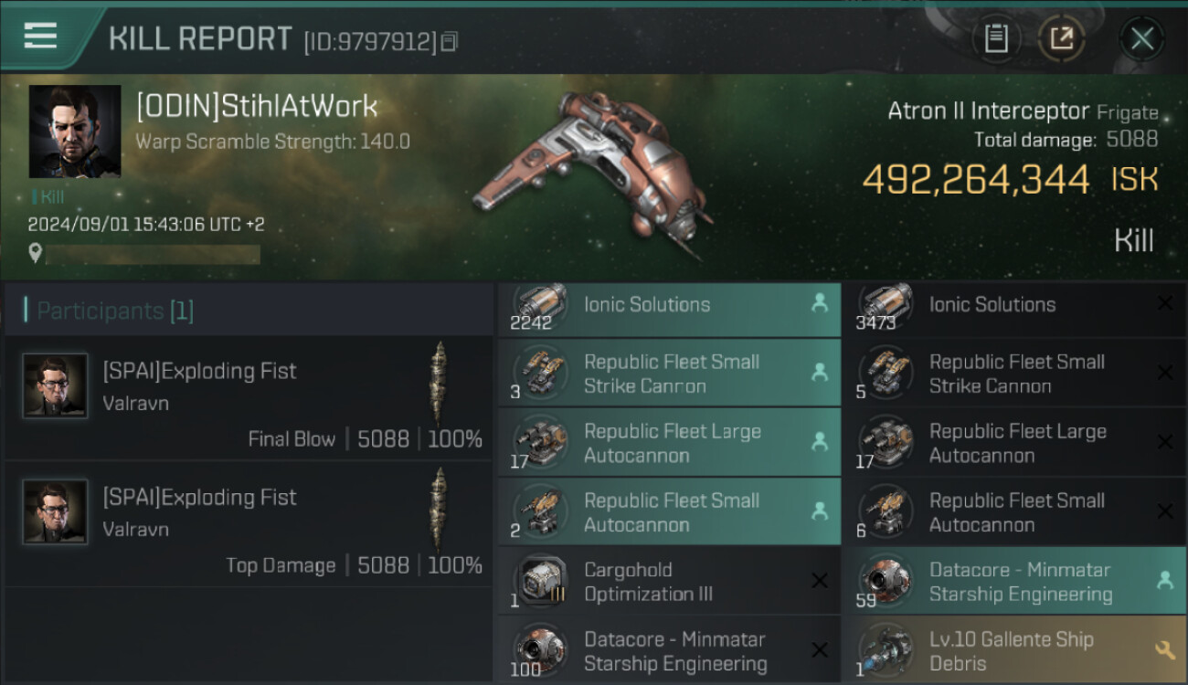Click StihlAtWork's pilot portrait
The width and height of the screenshot is (1188, 685).
coord(74,132)
